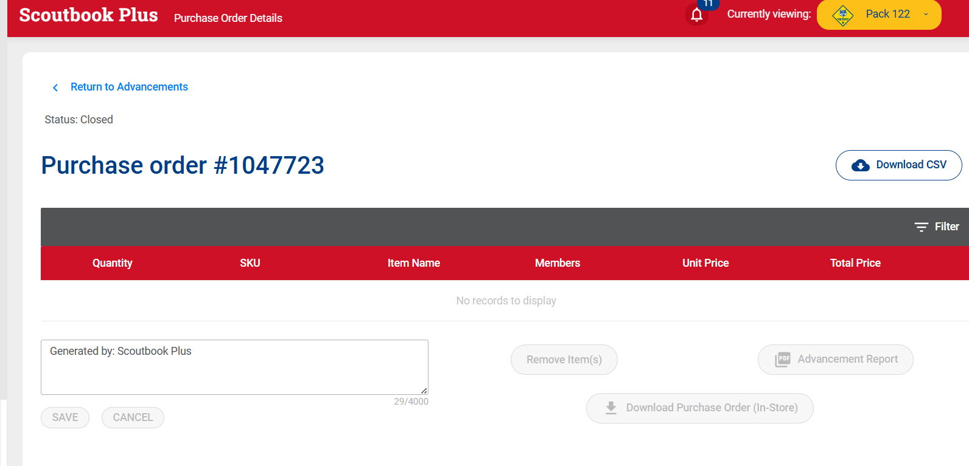Click the PDF icon in Advancement Report

783,359
